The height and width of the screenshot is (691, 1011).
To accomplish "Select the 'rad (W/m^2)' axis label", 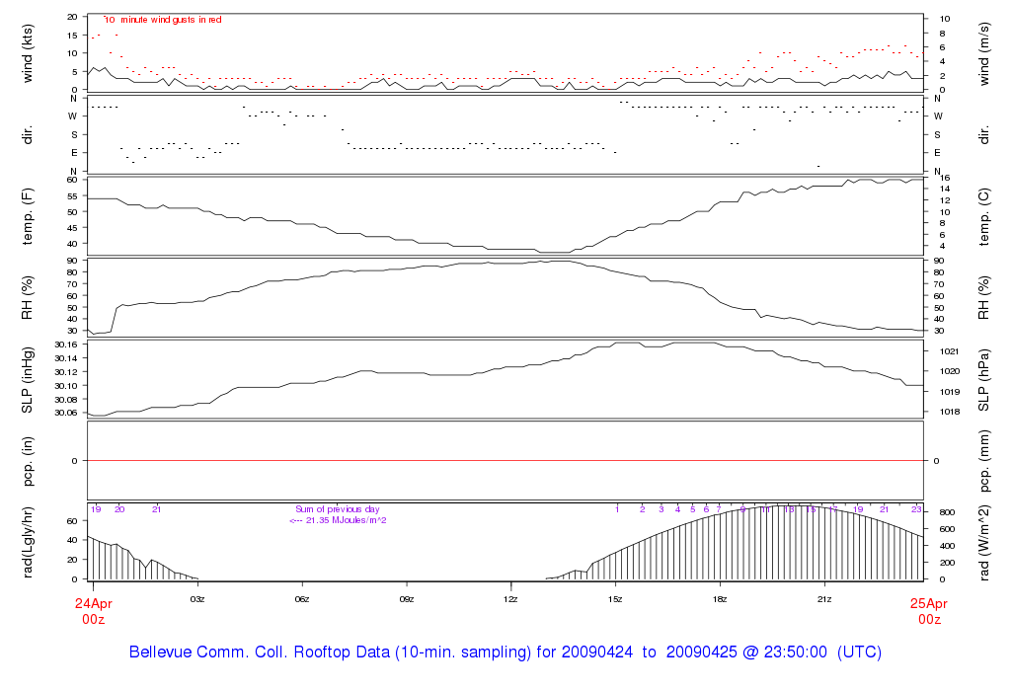I will click(x=984, y=543).
